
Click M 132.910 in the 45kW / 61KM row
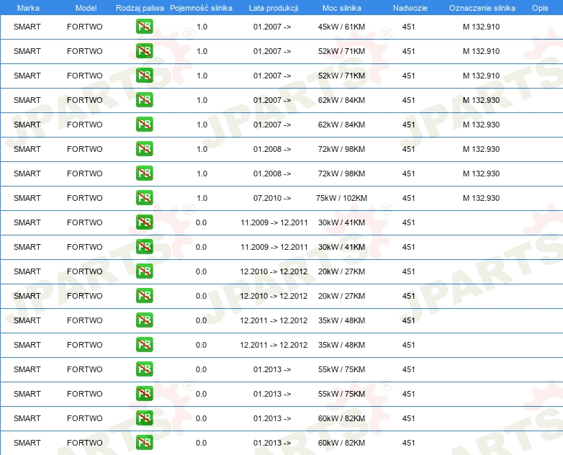[x=481, y=27]
